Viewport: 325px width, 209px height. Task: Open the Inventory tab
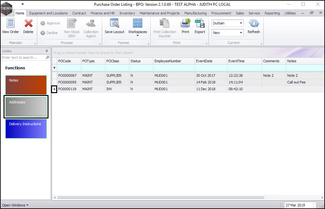[x=127, y=13]
